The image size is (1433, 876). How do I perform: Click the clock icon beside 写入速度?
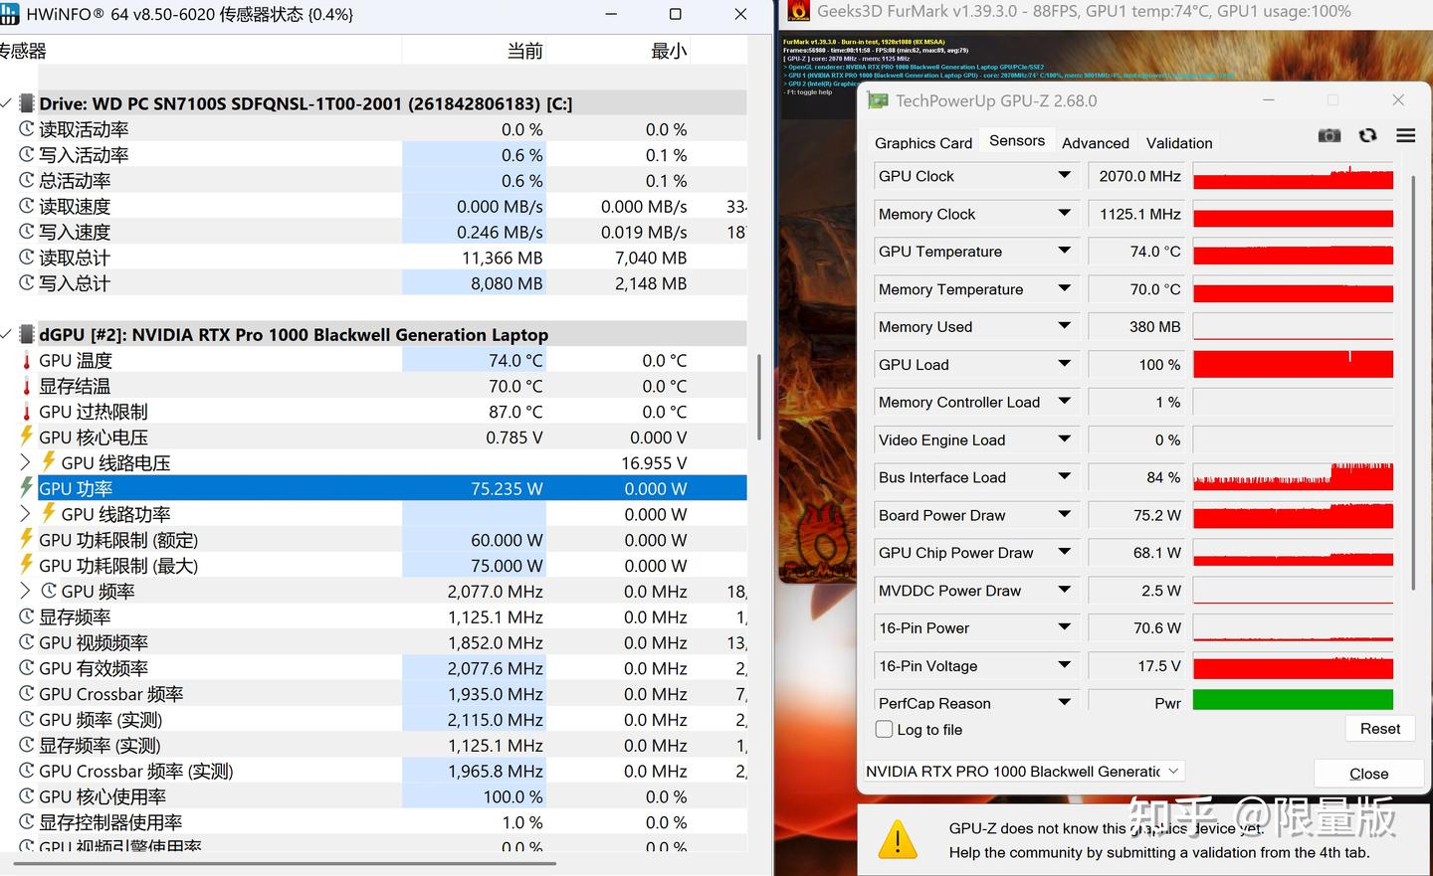pos(27,232)
